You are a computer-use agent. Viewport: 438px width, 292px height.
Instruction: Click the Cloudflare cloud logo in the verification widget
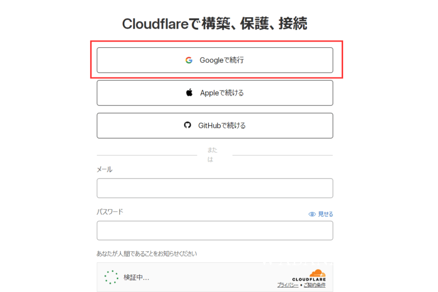click(318, 273)
